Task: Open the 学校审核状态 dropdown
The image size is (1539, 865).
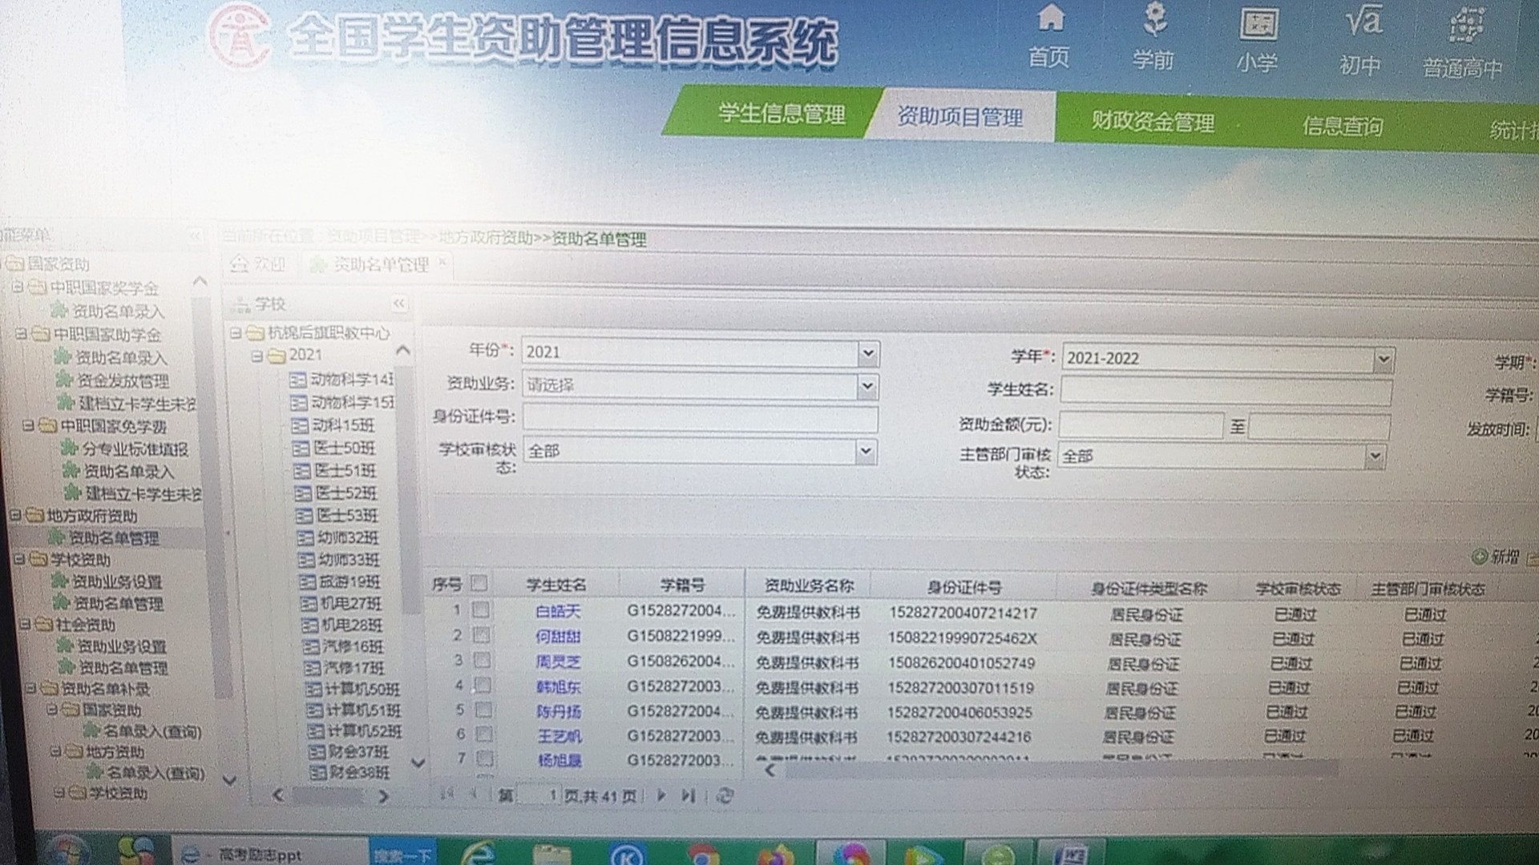Action: tap(866, 452)
